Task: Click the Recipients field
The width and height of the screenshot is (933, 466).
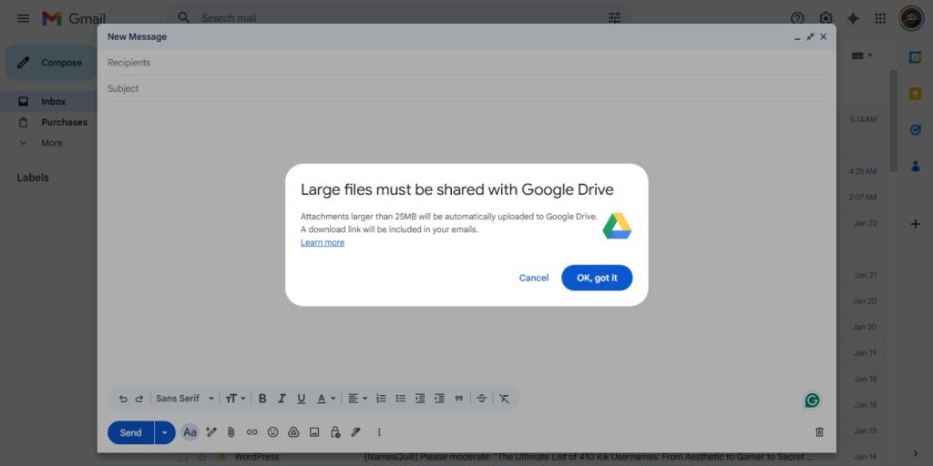Action: [466, 63]
